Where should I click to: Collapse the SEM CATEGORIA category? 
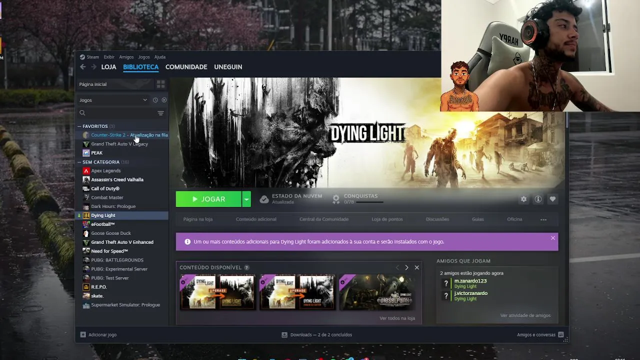click(x=79, y=162)
